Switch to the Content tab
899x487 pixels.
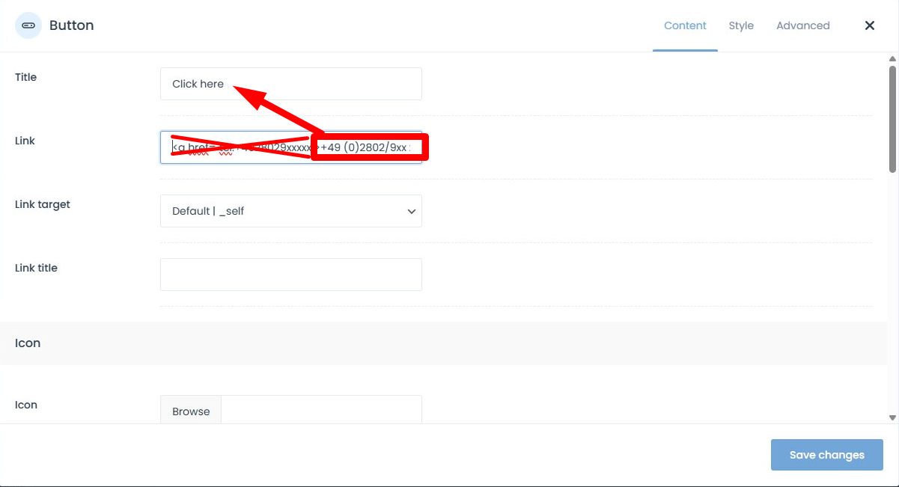pyautogui.click(x=685, y=25)
